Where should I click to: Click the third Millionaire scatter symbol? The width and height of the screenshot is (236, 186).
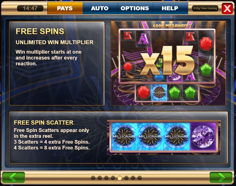click(177, 136)
